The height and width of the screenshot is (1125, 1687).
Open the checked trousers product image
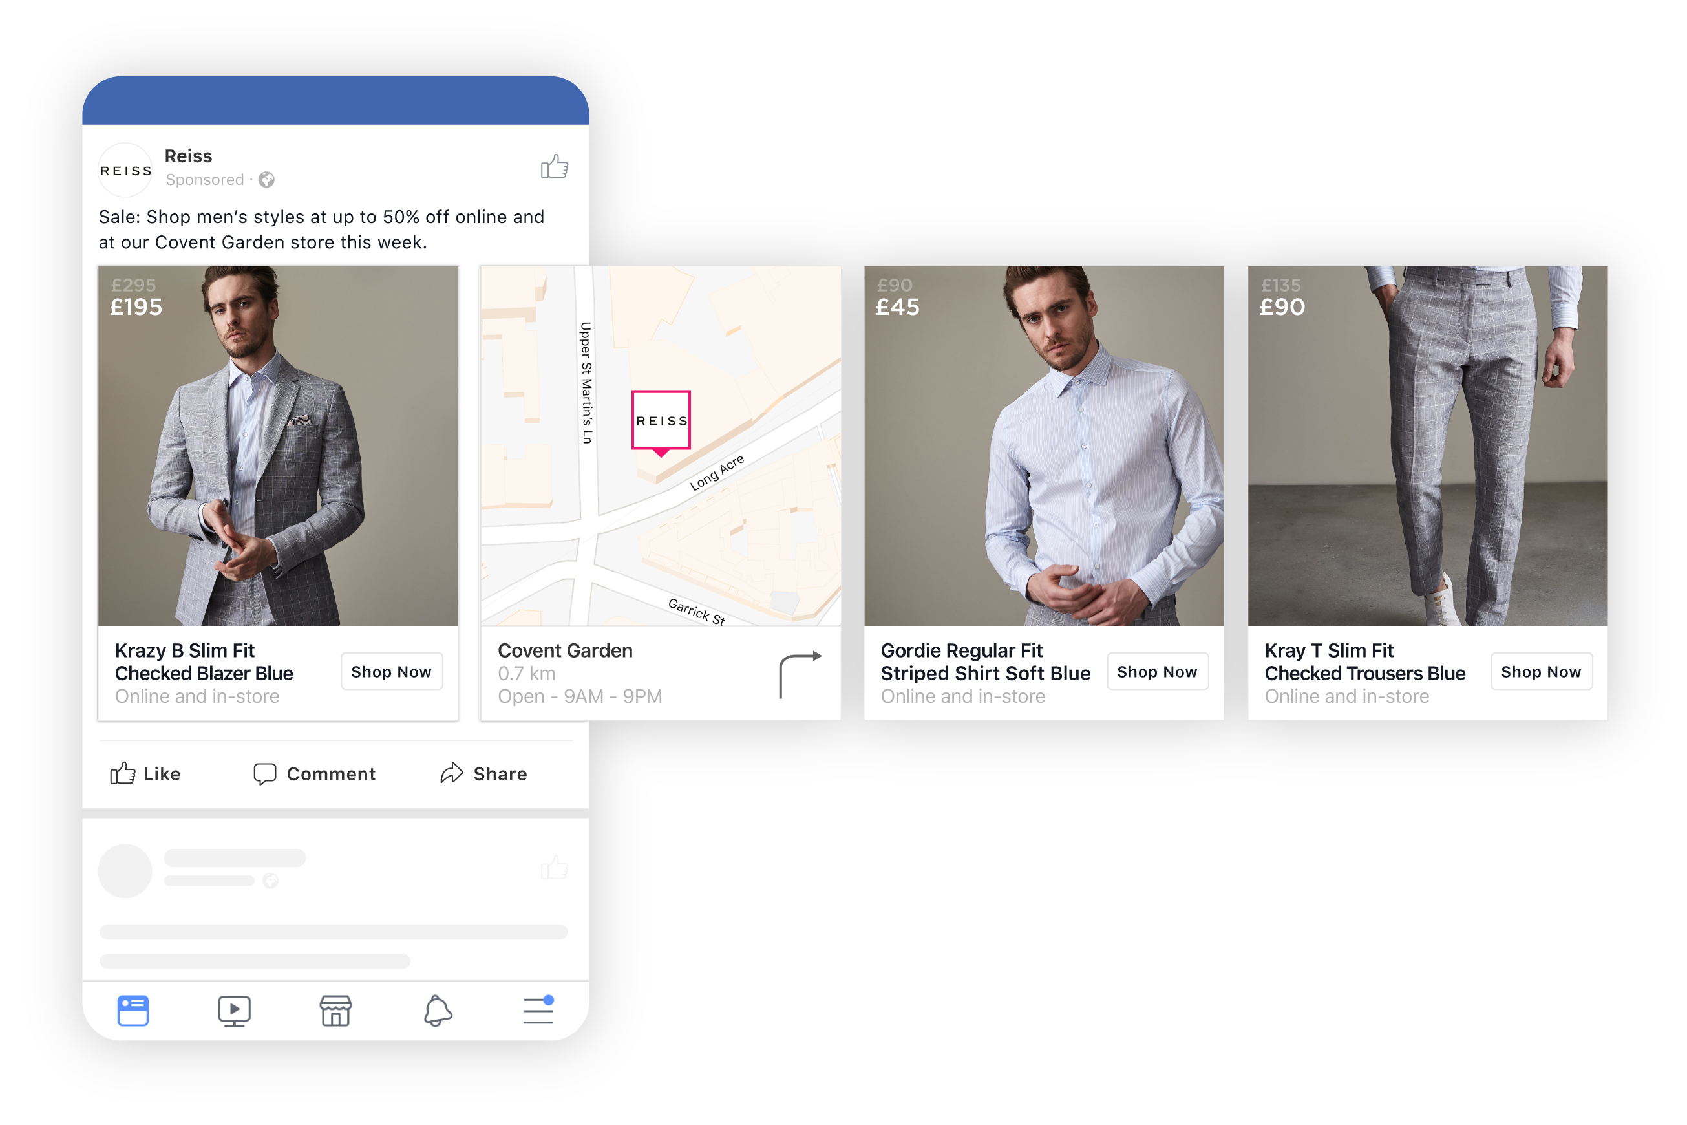1427,445
